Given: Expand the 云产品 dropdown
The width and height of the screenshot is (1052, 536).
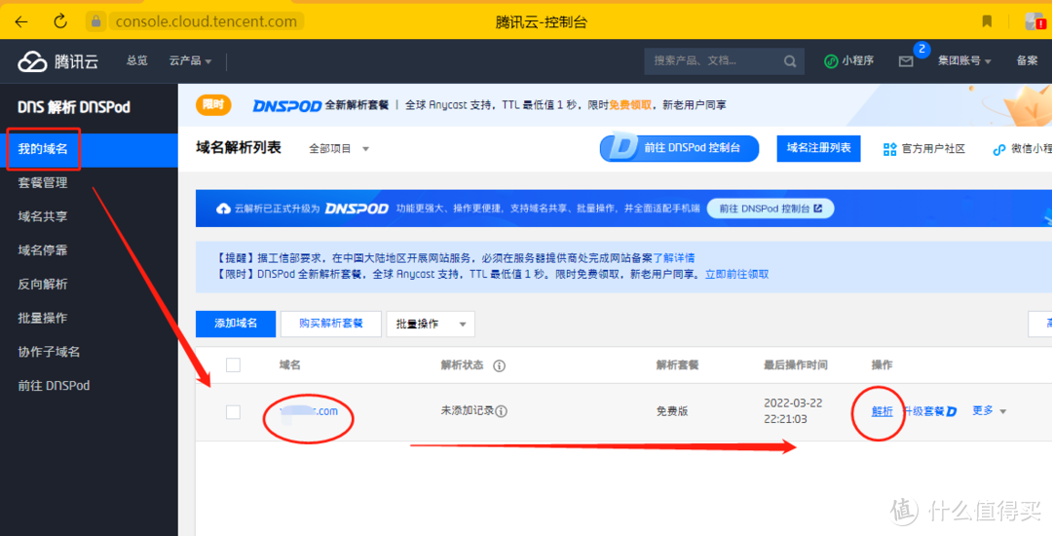Looking at the screenshot, I should 190,61.
